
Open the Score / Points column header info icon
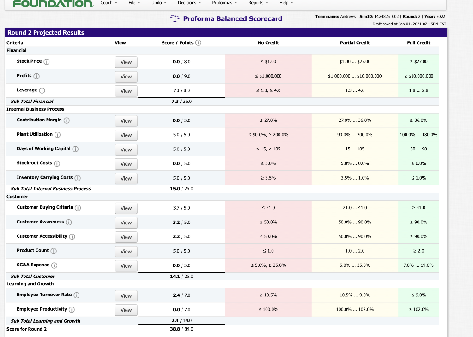(198, 42)
